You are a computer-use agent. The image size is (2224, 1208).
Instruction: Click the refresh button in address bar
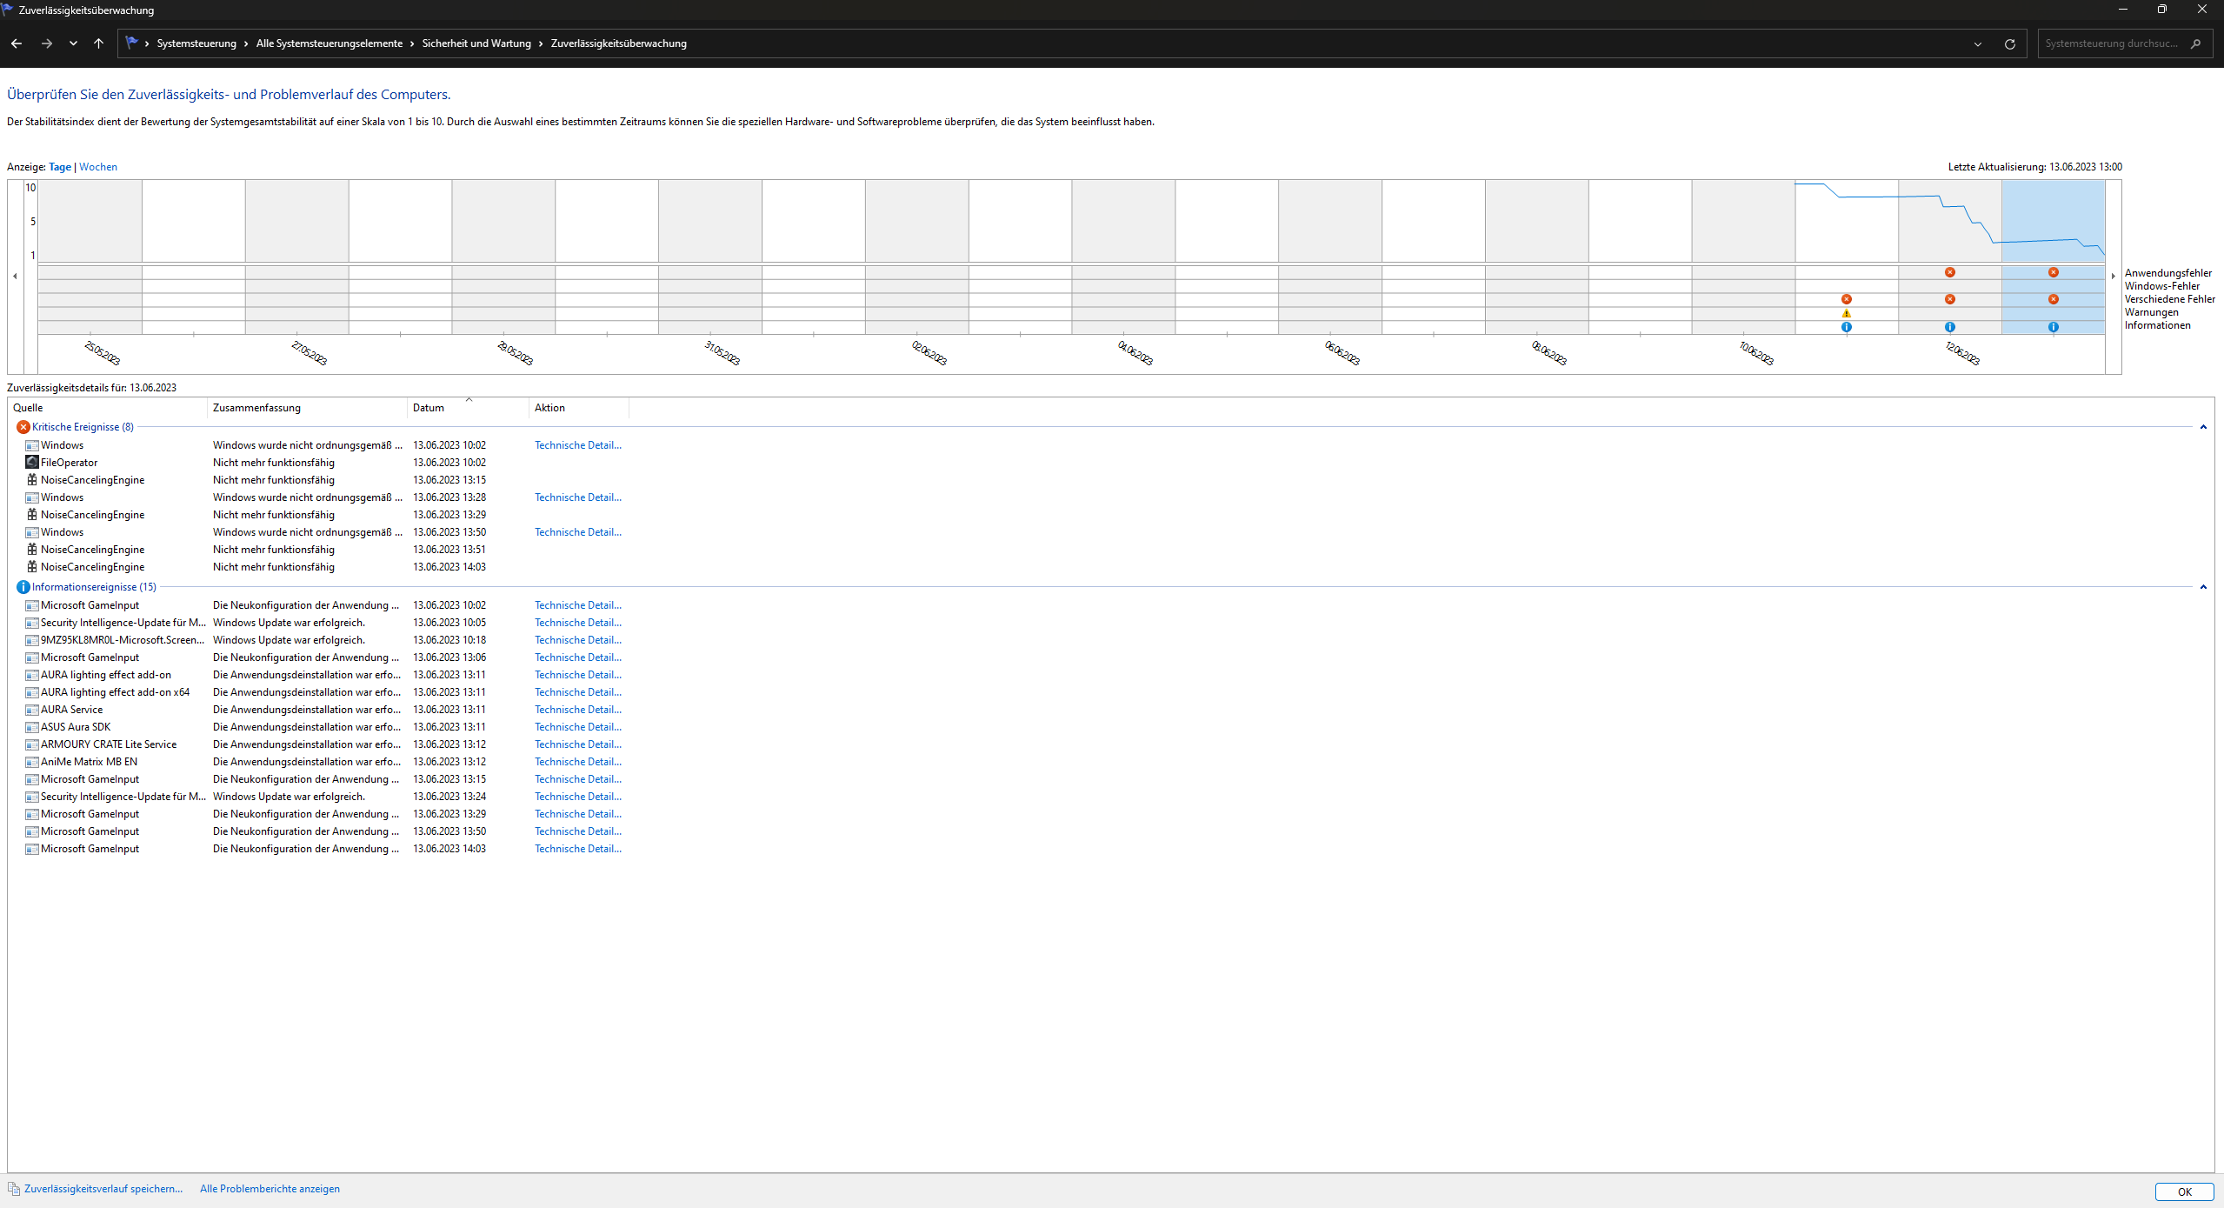click(x=2009, y=43)
